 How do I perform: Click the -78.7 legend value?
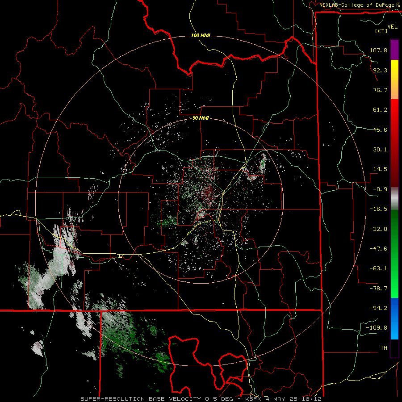click(x=378, y=289)
